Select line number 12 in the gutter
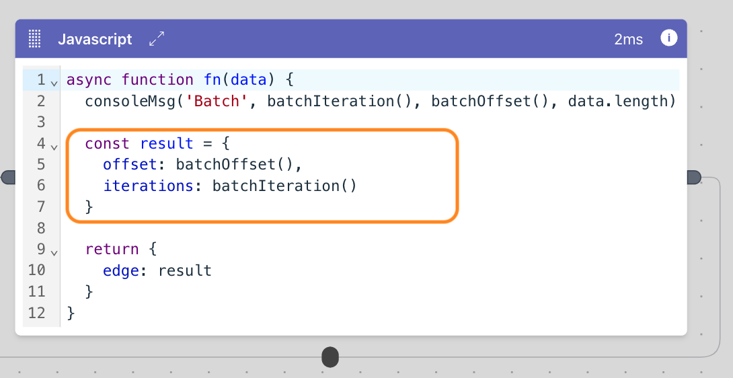The width and height of the screenshot is (733, 378). coord(36,313)
